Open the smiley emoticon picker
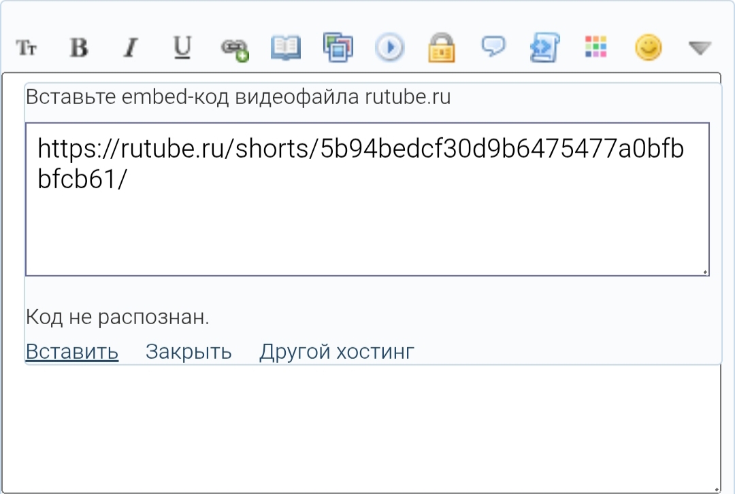The image size is (735, 494). click(648, 48)
